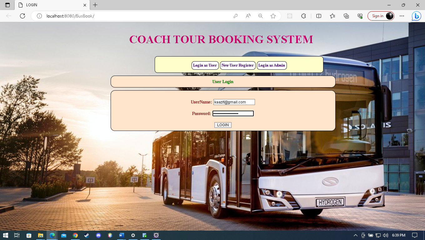The image size is (425, 240).
Task: Open a new browser tab
Action: click(95, 5)
